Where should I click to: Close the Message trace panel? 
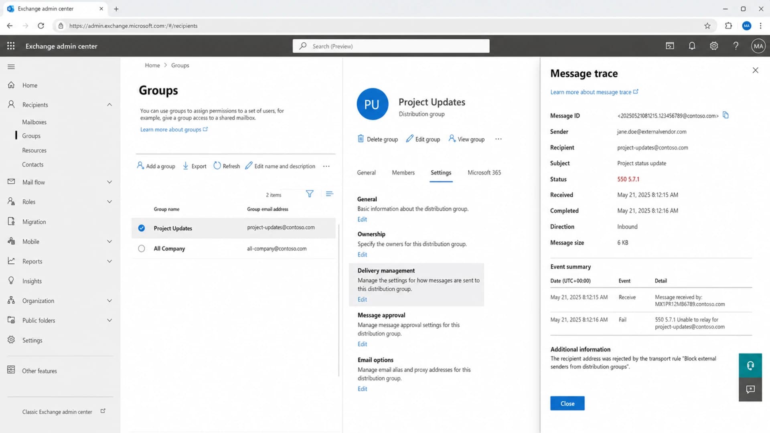tap(755, 70)
